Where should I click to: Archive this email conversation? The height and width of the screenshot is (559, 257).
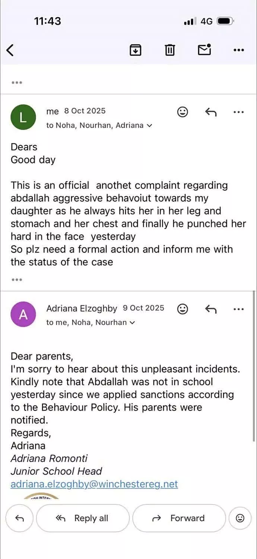[x=136, y=50]
